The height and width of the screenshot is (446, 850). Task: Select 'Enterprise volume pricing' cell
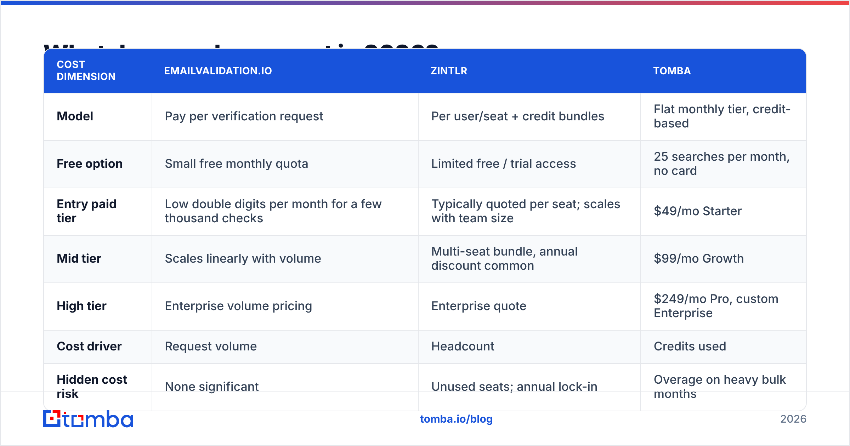tap(285, 306)
